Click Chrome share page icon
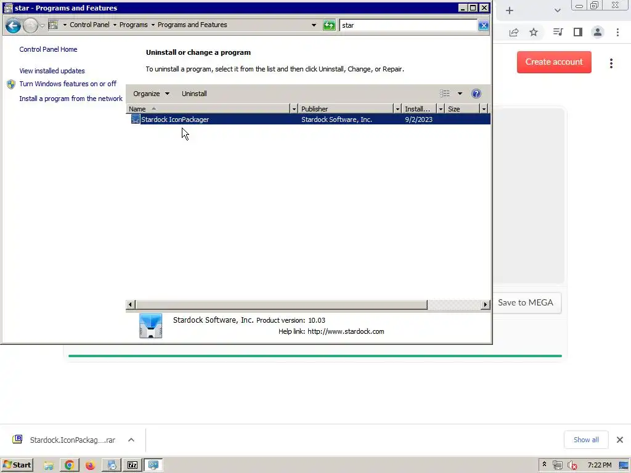Image resolution: width=631 pixels, height=473 pixels. point(514,33)
